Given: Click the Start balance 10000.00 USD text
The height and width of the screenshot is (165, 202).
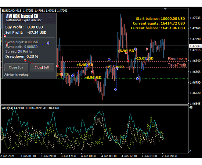Looking at the screenshot, I should click(160, 19).
